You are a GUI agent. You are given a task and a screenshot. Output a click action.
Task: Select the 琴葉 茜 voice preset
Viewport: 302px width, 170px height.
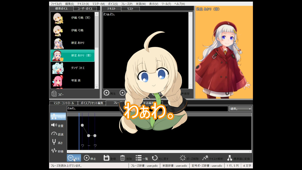(72, 81)
